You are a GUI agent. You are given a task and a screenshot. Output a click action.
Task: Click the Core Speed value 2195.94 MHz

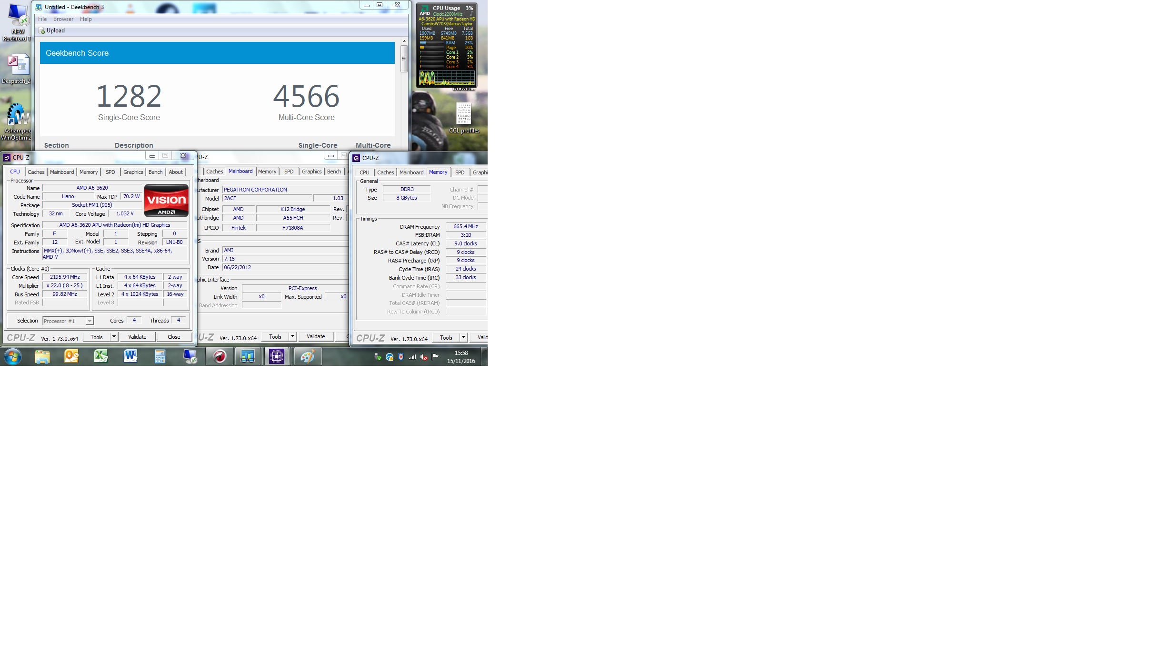65,277
